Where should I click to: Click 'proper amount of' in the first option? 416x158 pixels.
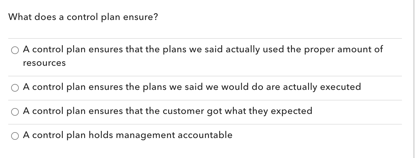[344, 50]
